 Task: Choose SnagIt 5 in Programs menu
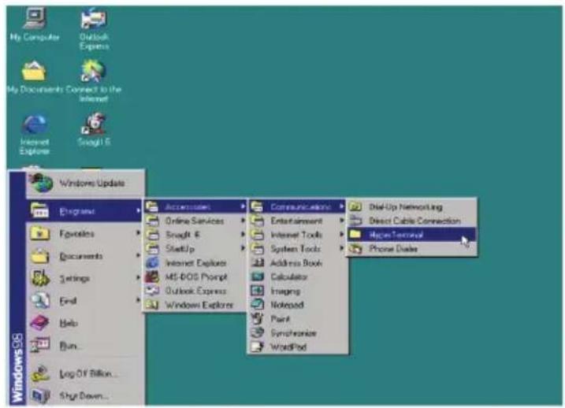pyautogui.click(x=195, y=235)
